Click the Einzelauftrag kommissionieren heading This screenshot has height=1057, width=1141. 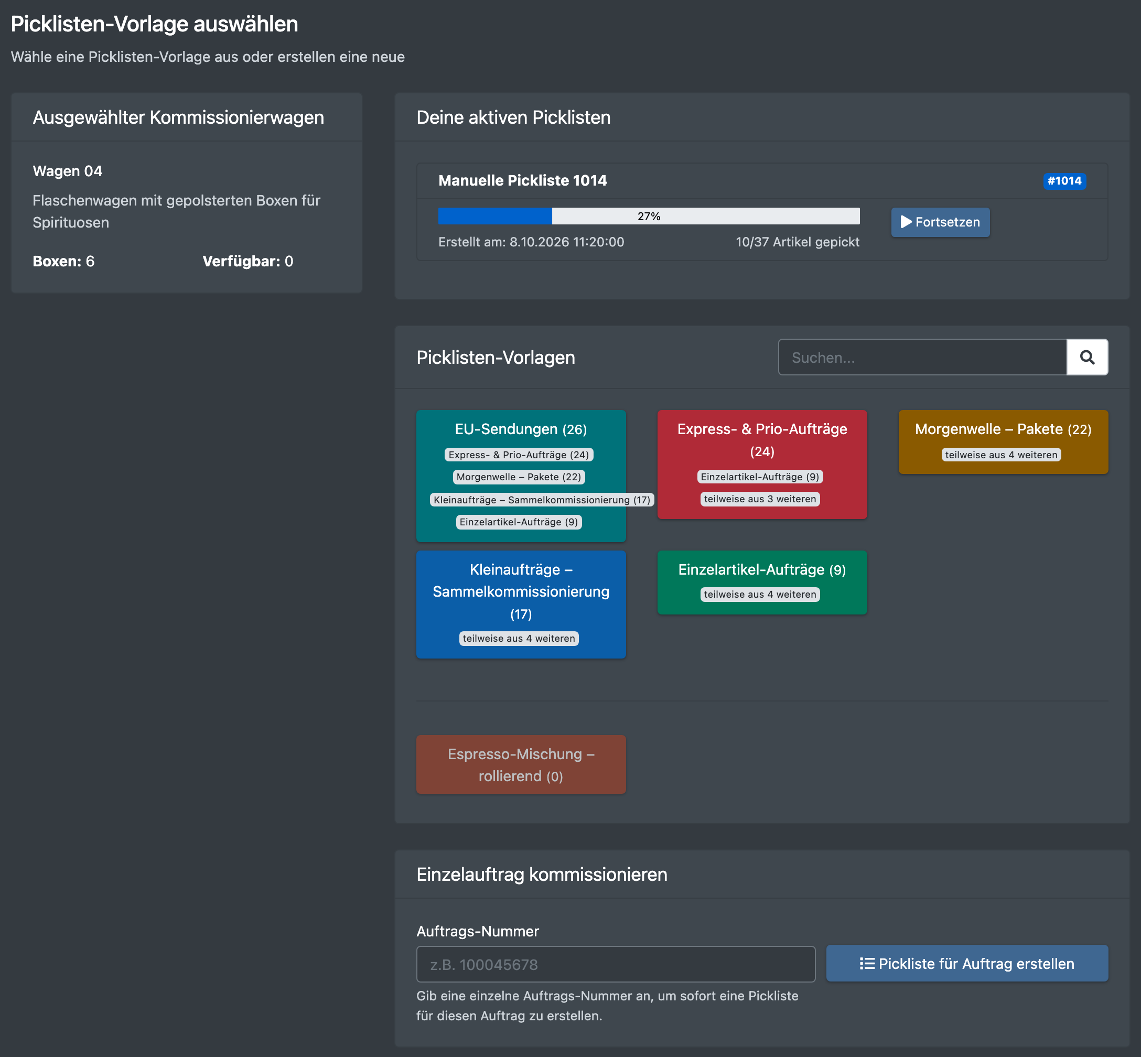pyautogui.click(x=542, y=874)
